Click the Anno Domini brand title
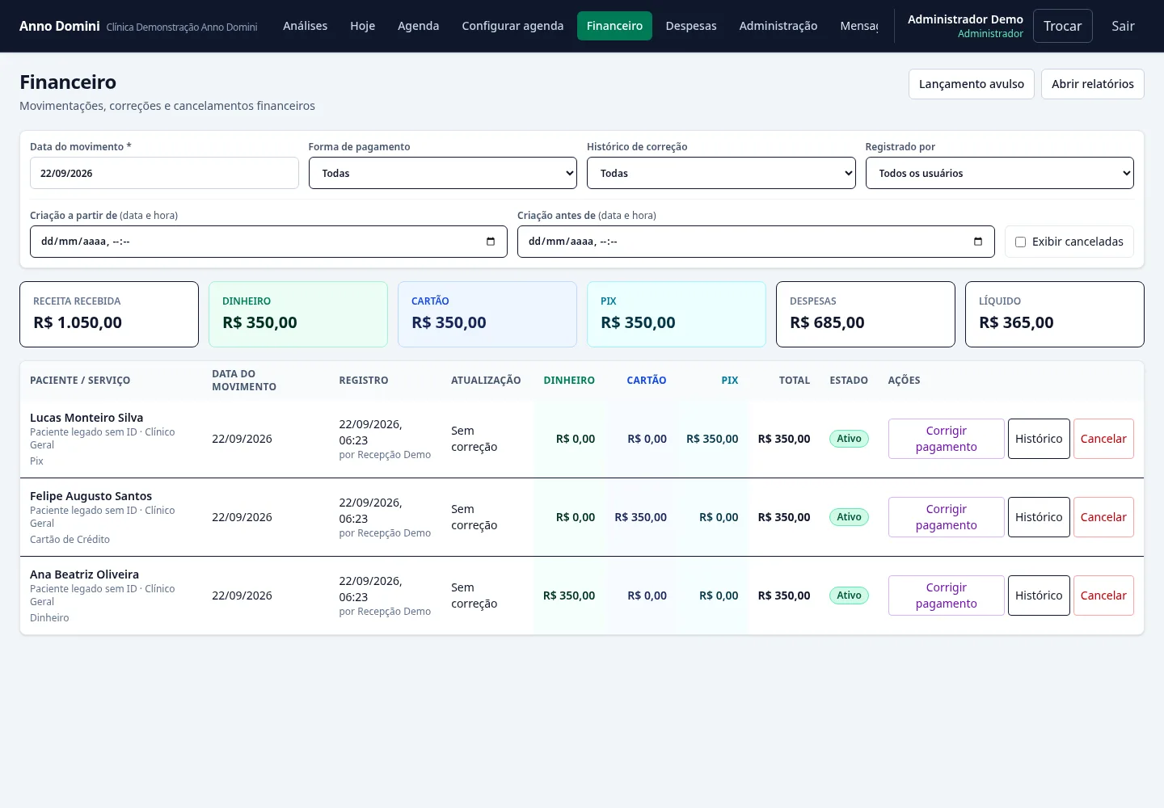 [60, 26]
